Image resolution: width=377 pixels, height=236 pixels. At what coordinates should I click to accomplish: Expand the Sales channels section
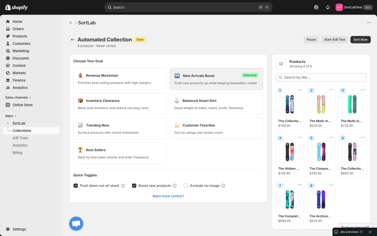coord(18,98)
